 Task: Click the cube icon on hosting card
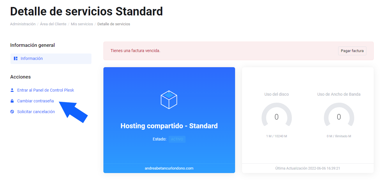[169, 100]
